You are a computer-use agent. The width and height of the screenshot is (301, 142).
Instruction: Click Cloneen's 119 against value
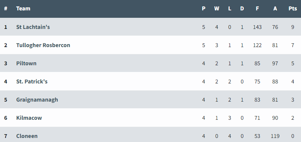tap(275, 136)
